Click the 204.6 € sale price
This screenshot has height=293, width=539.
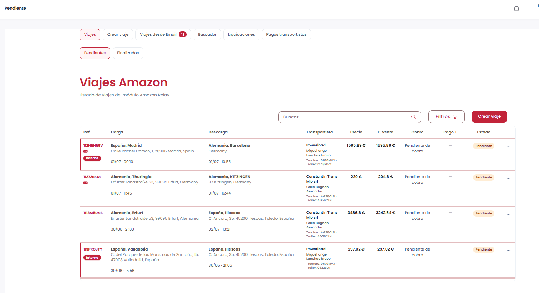click(x=386, y=177)
